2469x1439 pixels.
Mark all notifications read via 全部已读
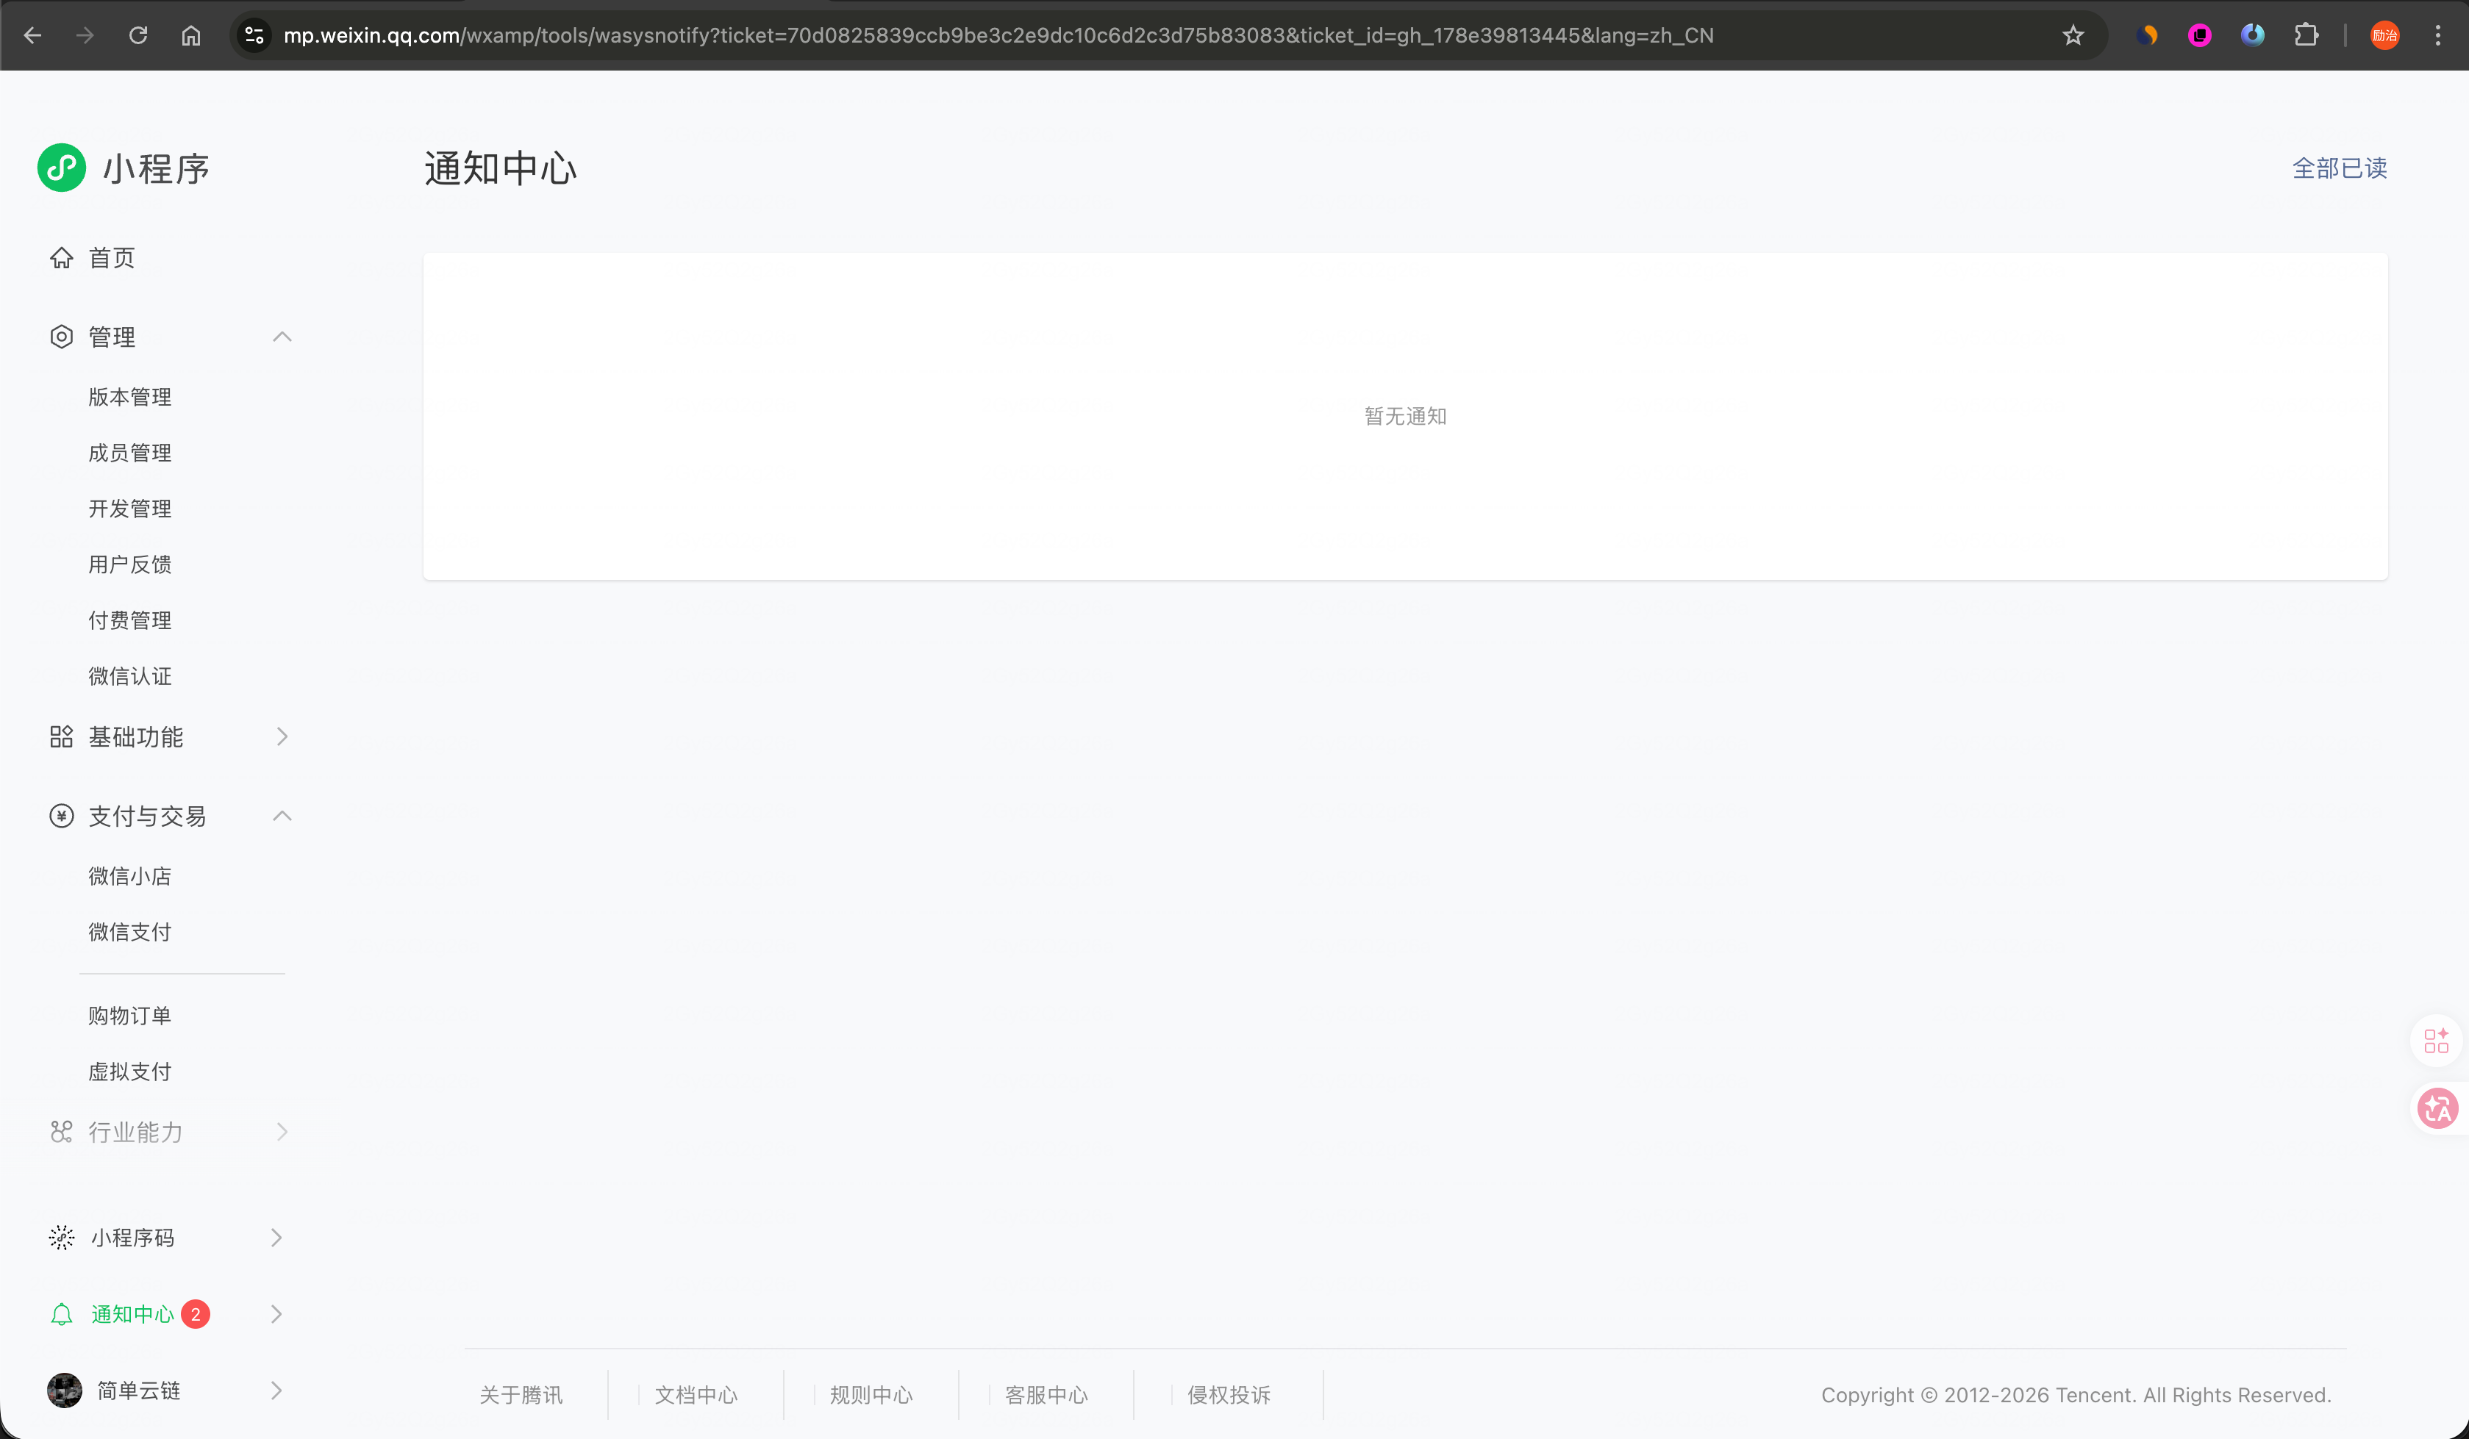pos(2339,168)
